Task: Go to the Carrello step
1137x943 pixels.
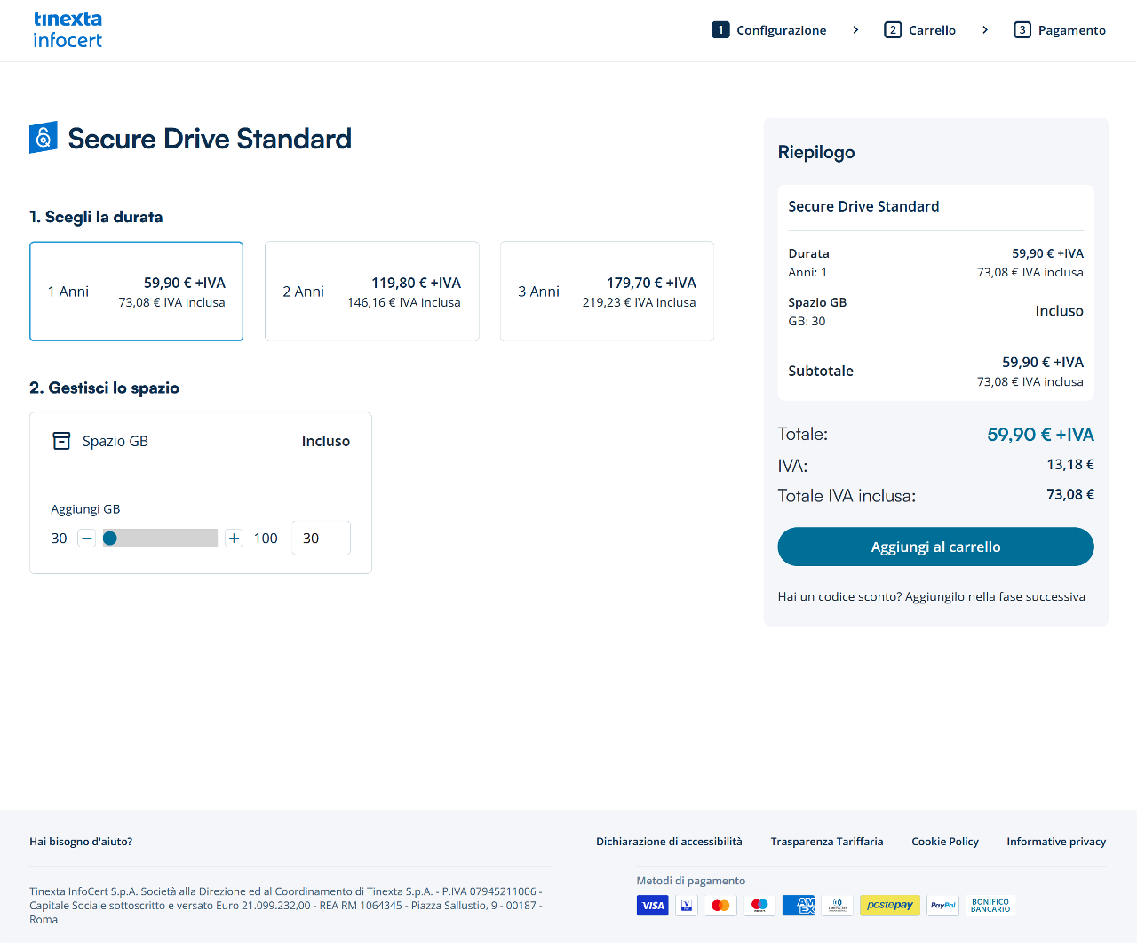Action: coord(920,30)
